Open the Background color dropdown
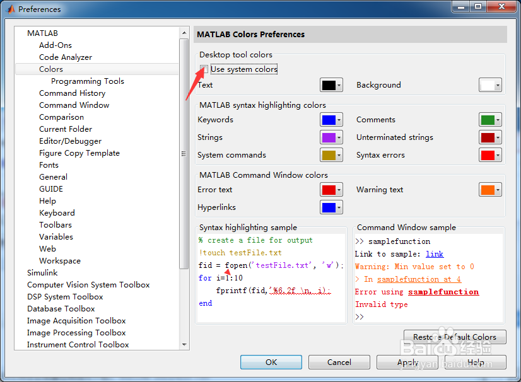521x382 pixels. pyautogui.click(x=490, y=85)
